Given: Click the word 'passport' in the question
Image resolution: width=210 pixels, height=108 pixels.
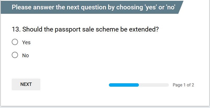Looking at the screenshot, I should (x=67, y=29).
